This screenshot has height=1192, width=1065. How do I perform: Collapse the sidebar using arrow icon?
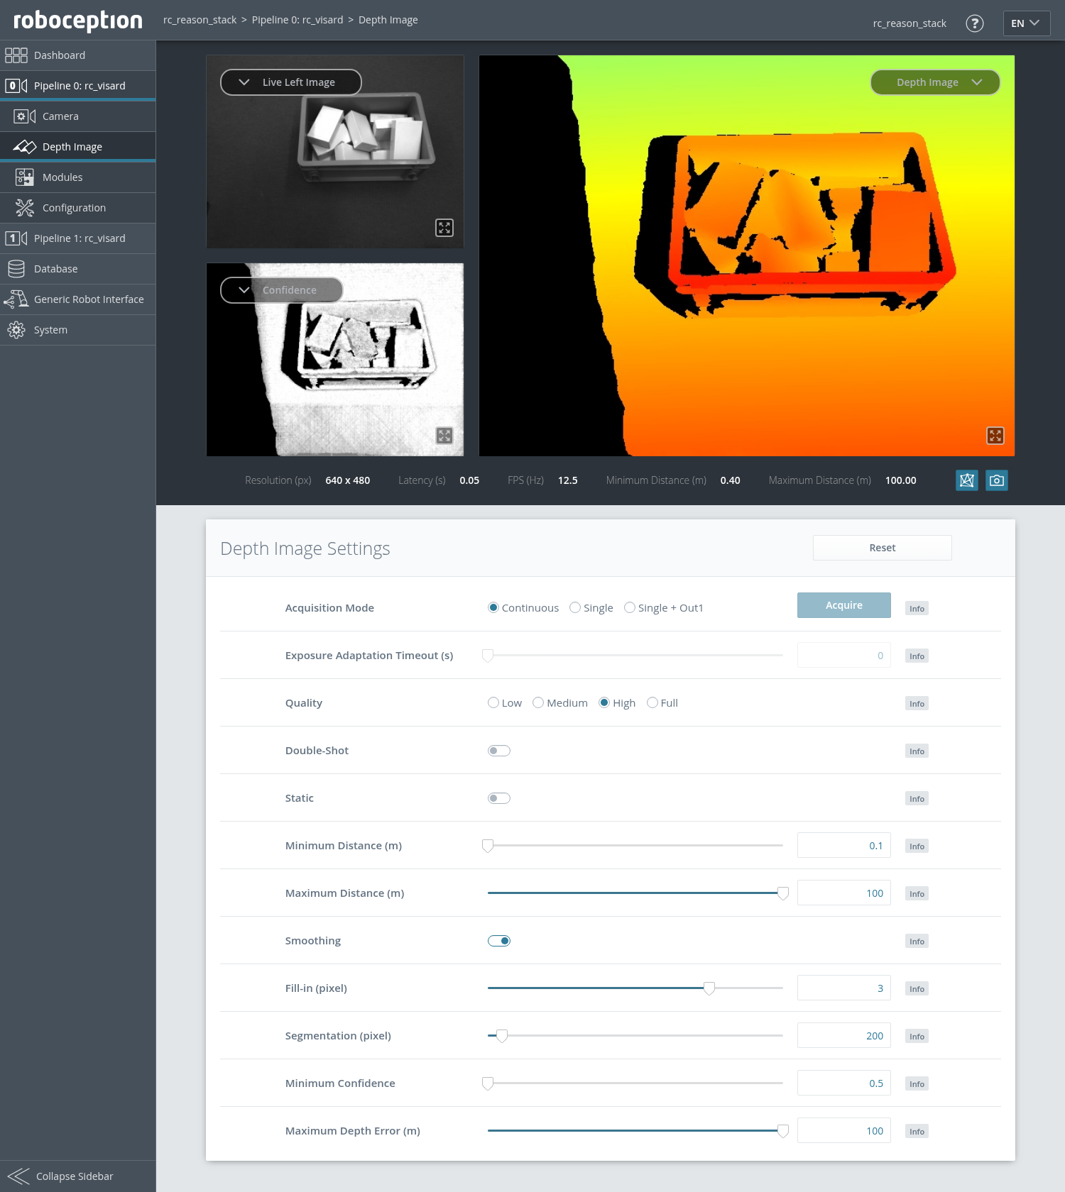tap(18, 1176)
